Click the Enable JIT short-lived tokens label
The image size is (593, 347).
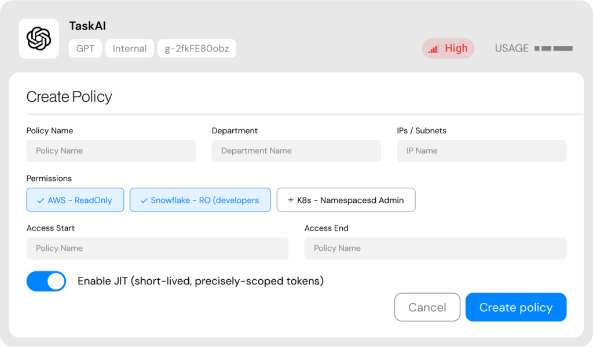(200, 282)
